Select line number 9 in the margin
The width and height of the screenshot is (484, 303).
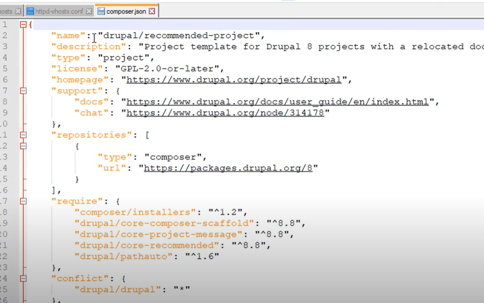(x=5, y=113)
